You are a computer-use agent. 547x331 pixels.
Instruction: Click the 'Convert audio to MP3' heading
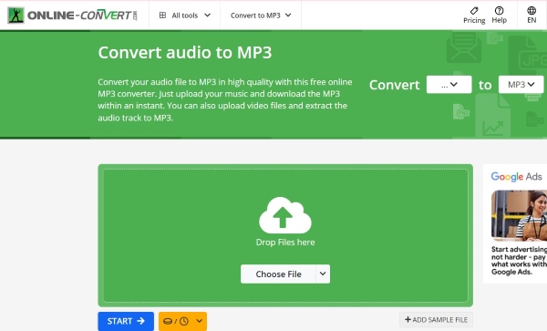coord(185,53)
